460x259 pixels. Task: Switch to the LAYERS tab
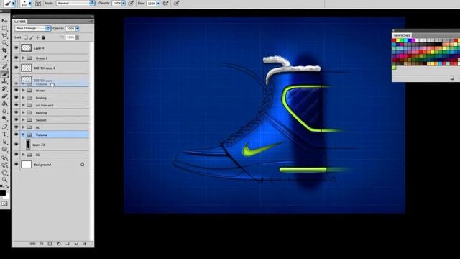20,22
